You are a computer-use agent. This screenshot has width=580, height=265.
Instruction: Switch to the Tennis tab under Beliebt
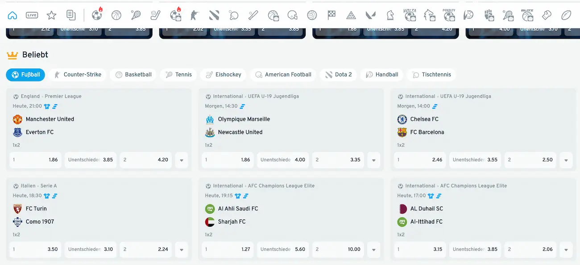point(178,74)
